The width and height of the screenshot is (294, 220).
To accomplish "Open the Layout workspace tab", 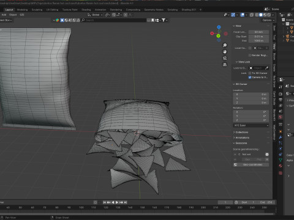I will [x=9, y=10].
